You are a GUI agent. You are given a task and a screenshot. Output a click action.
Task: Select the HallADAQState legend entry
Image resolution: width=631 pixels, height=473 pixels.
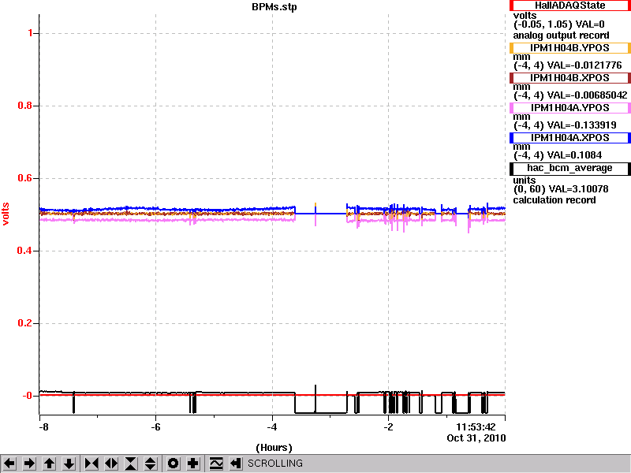click(x=569, y=6)
